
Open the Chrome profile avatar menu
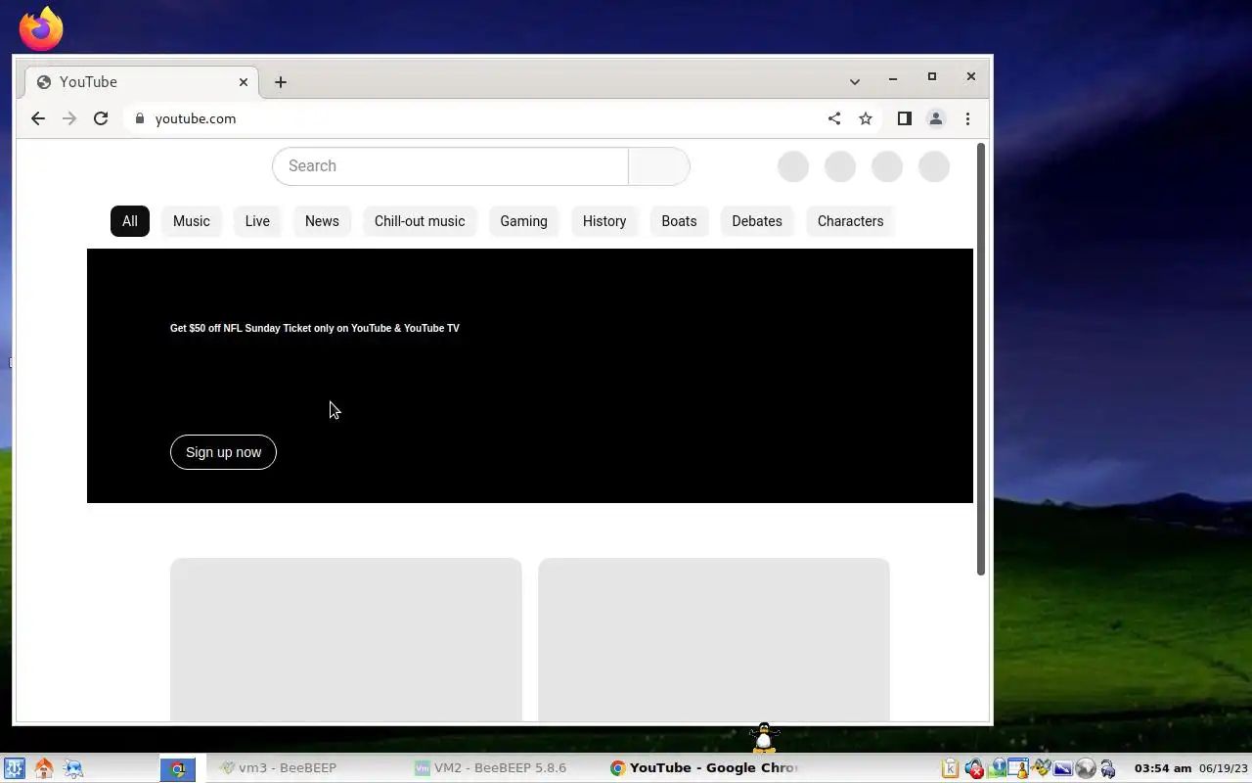click(936, 118)
